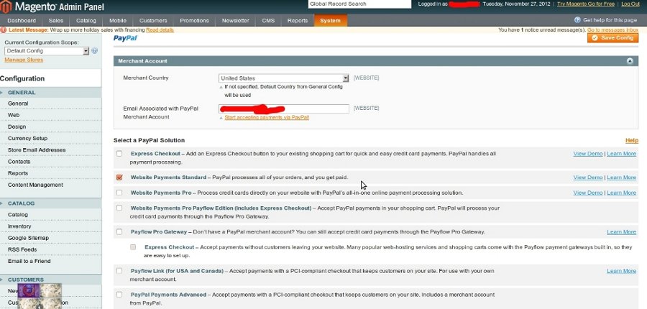Open the System menu

pos(330,21)
